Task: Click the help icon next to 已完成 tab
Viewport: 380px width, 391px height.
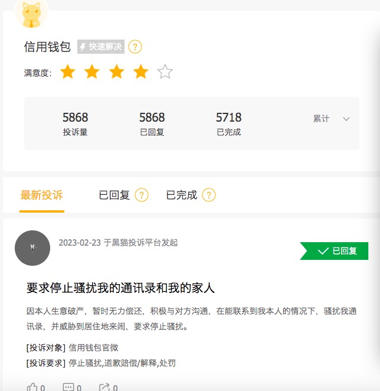Action: click(x=209, y=195)
